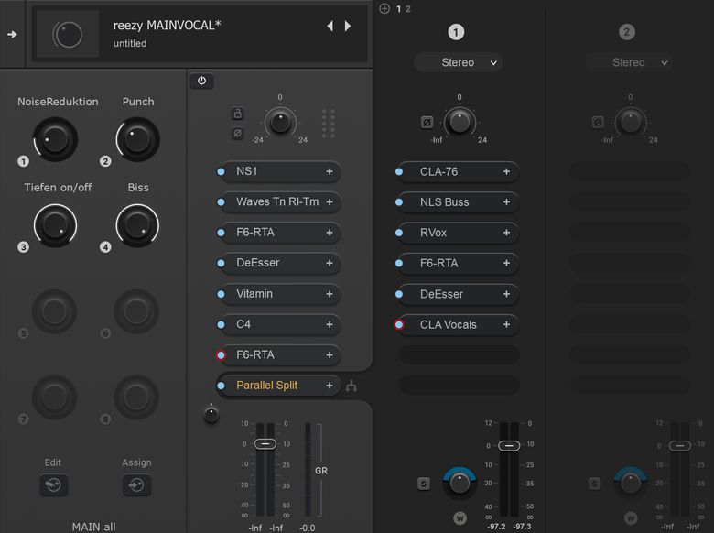Click the MAIN all label
The height and width of the screenshot is (533, 714).
point(93,527)
